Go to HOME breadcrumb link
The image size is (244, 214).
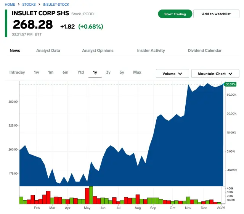[10, 5]
